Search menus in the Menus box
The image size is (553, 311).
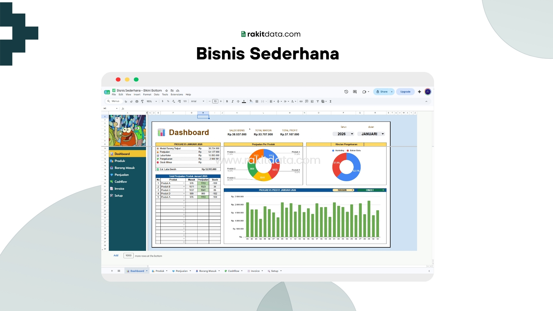point(114,101)
